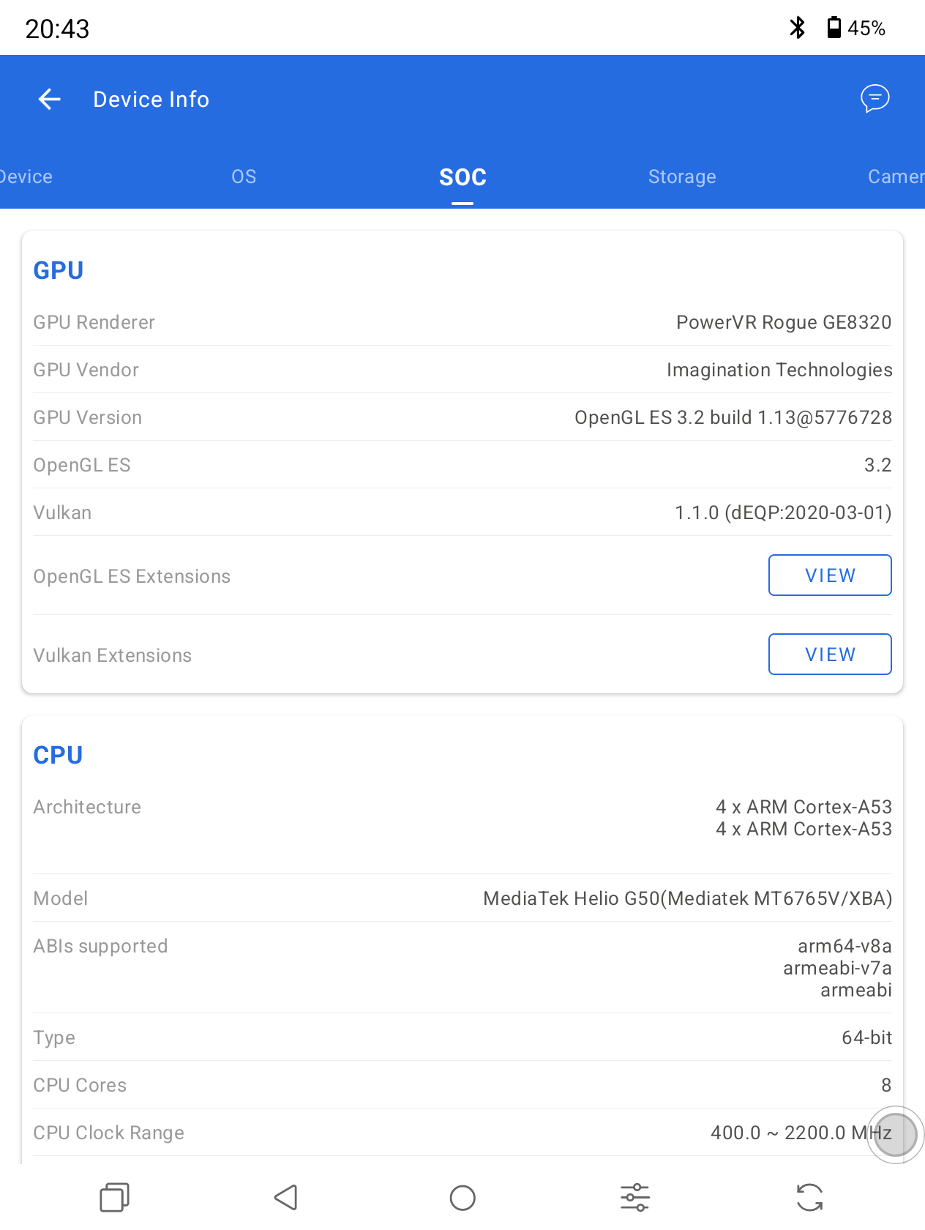
Task: Tap the PowerVR Rogue GE8320 value
Action: click(784, 322)
